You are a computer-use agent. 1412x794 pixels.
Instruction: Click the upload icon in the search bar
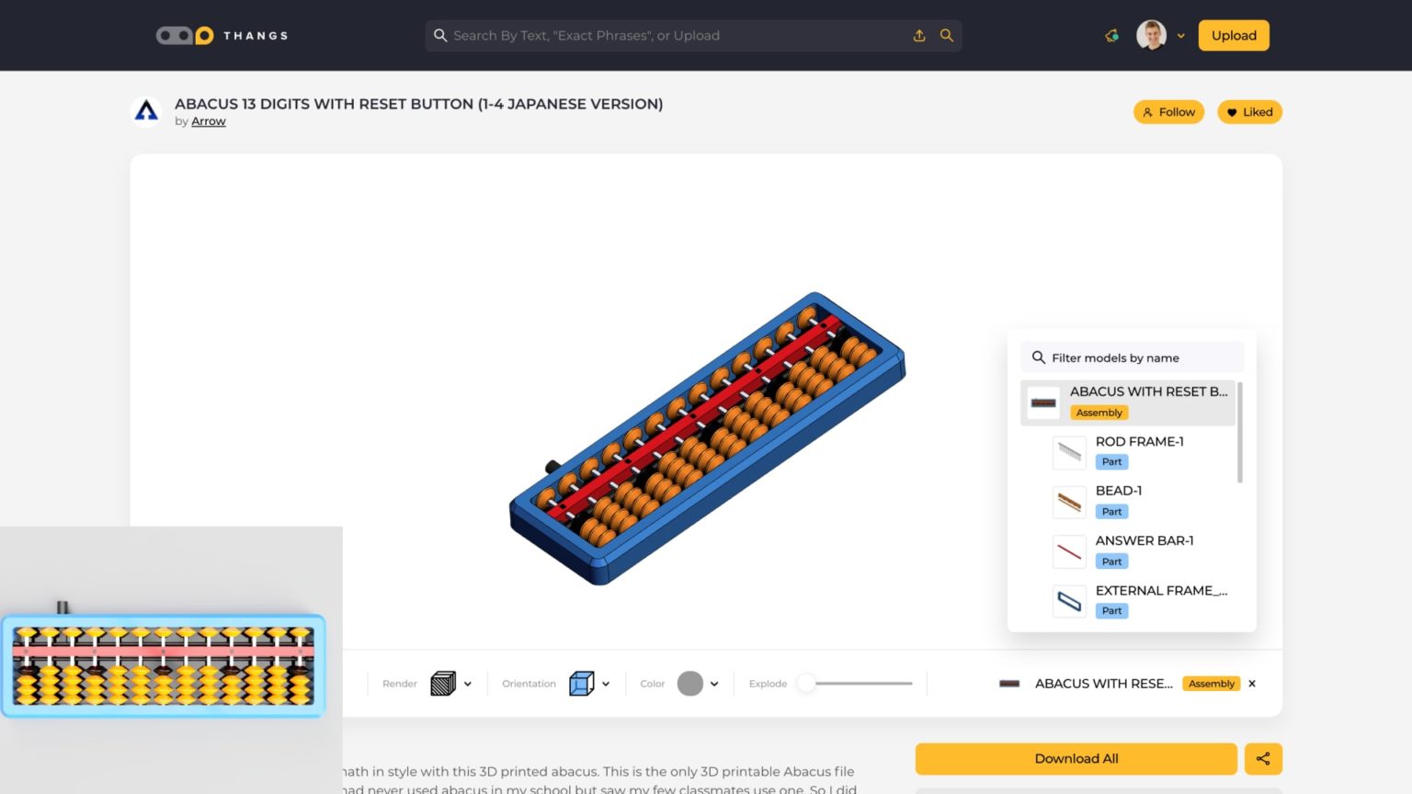tap(919, 35)
